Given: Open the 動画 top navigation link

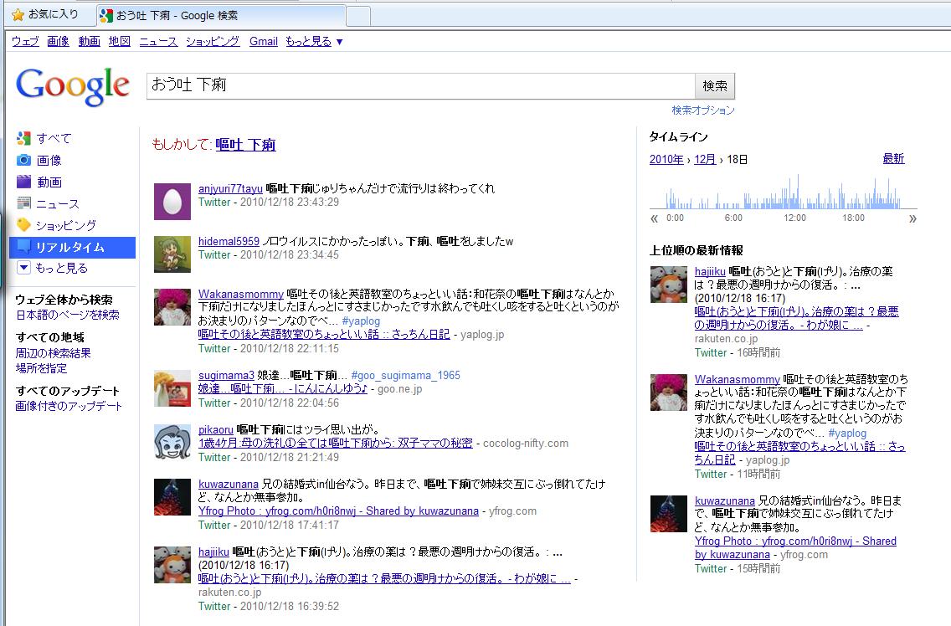Looking at the screenshot, I should [x=89, y=41].
